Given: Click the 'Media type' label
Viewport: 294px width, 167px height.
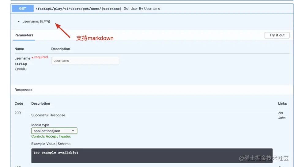Looking at the screenshot, I should coord(40,125).
